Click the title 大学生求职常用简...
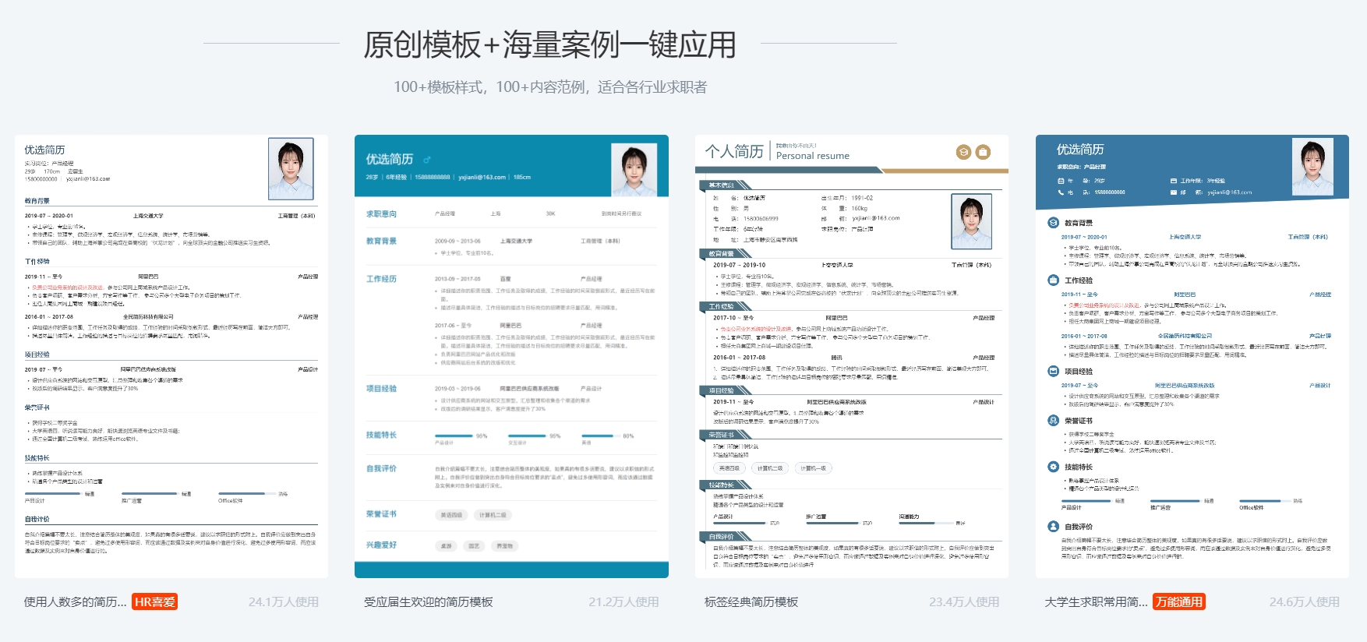This screenshot has width=1367, height=642. pyautogui.click(x=1096, y=602)
